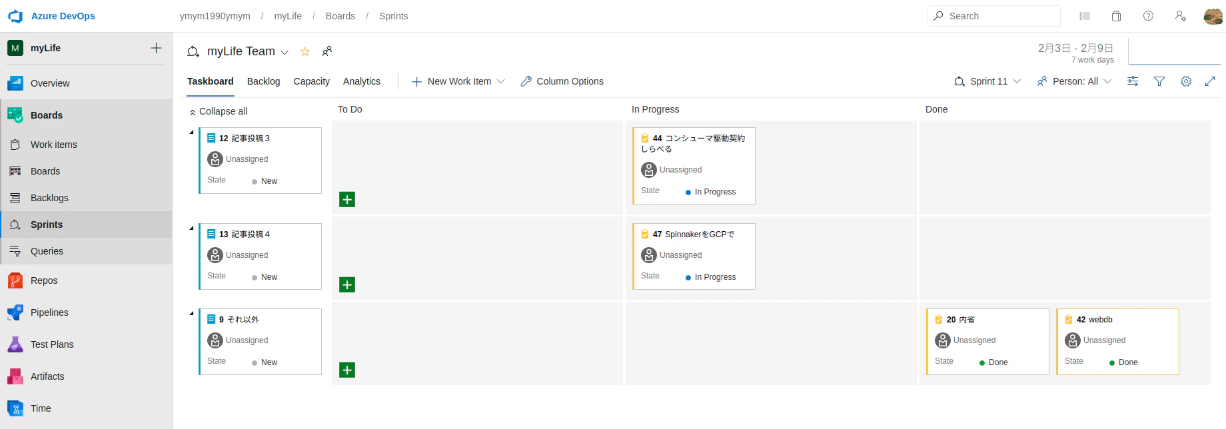Screen dimensions: 1226x429
Task: Switch to the Taskboard tab
Action: click(x=211, y=81)
